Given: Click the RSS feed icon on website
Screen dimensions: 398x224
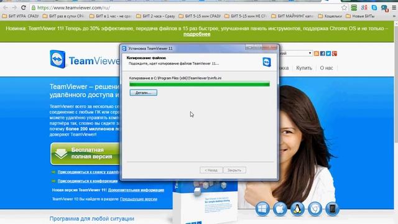Looking at the screenshot, I should 317,54.
